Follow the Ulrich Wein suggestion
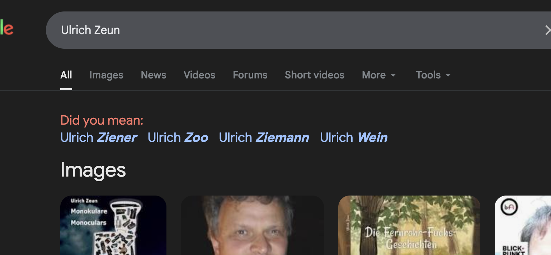Image resolution: width=551 pixels, height=255 pixels. coord(354,138)
